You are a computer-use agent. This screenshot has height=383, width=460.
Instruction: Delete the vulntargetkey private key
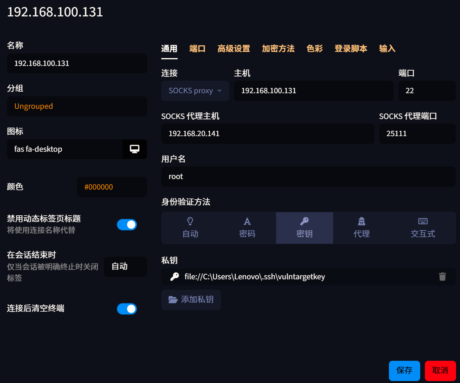pyautogui.click(x=442, y=277)
